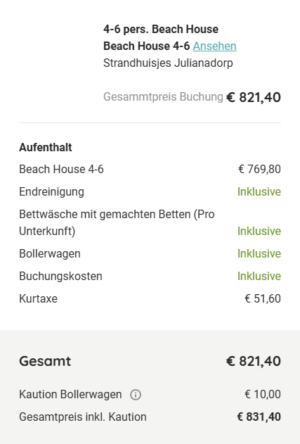Click the Gesammtpreis Buchung label
The image size is (300, 444).
(163, 97)
